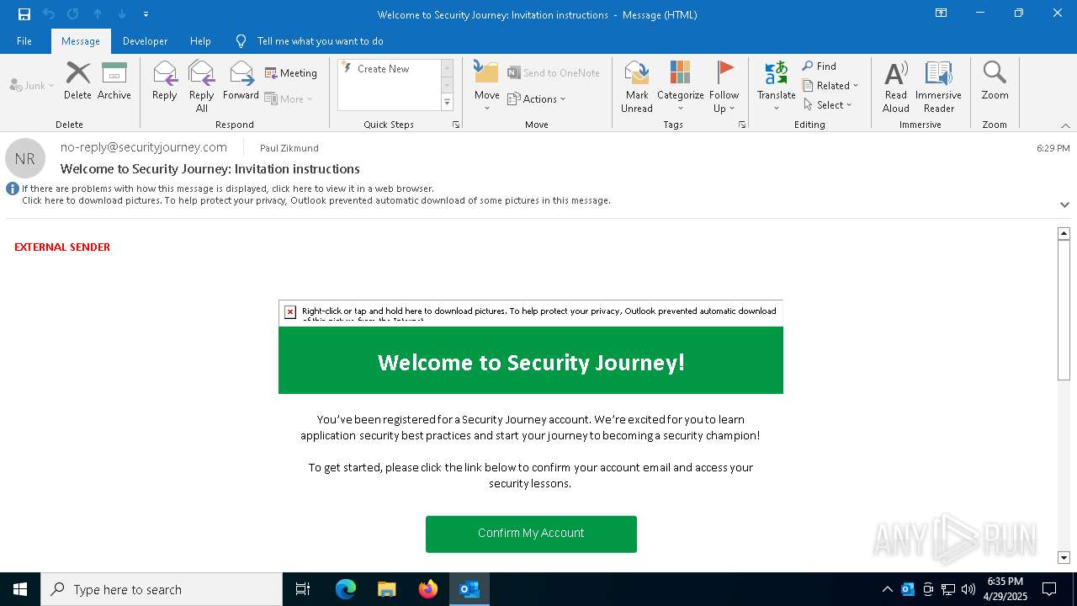
Task: Delete this message
Action: [x=77, y=81]
